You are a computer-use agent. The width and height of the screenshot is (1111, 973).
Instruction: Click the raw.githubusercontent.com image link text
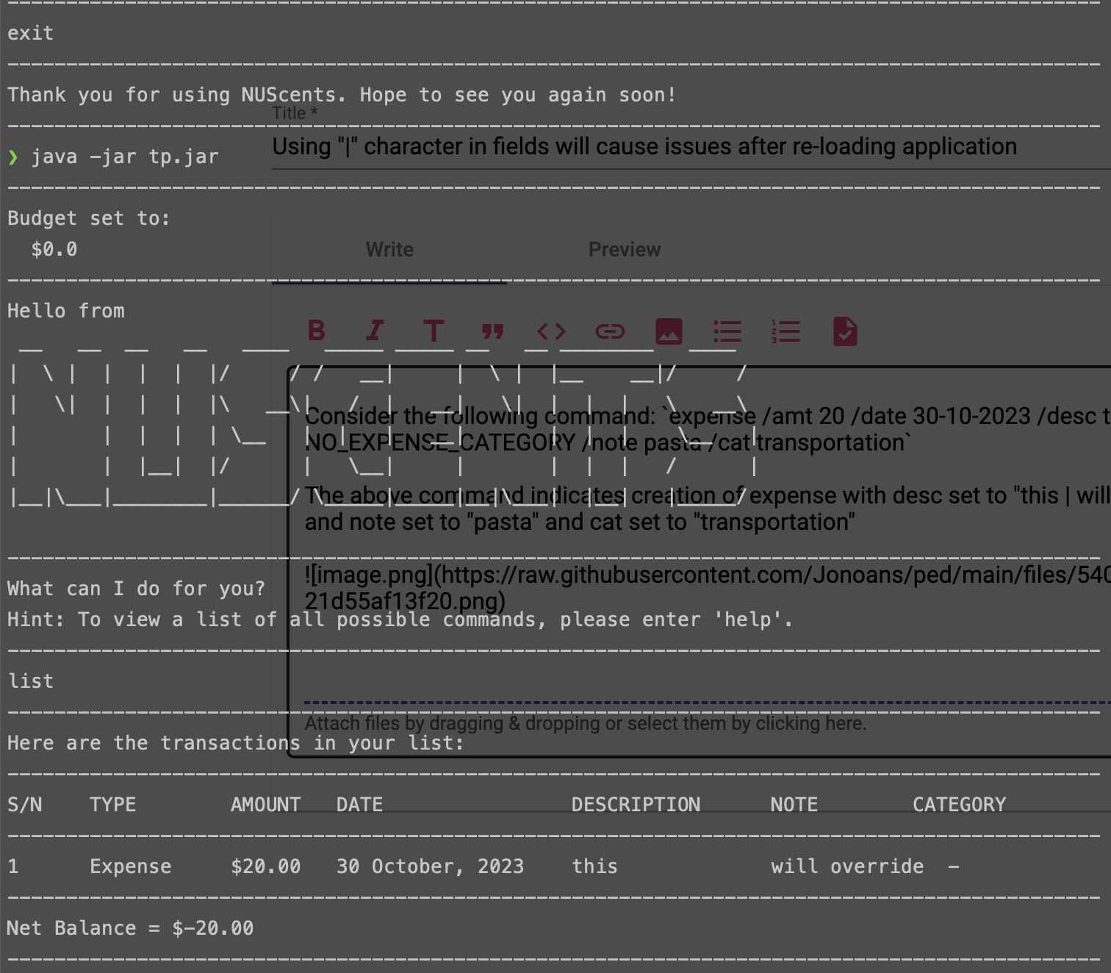(707, 588)
